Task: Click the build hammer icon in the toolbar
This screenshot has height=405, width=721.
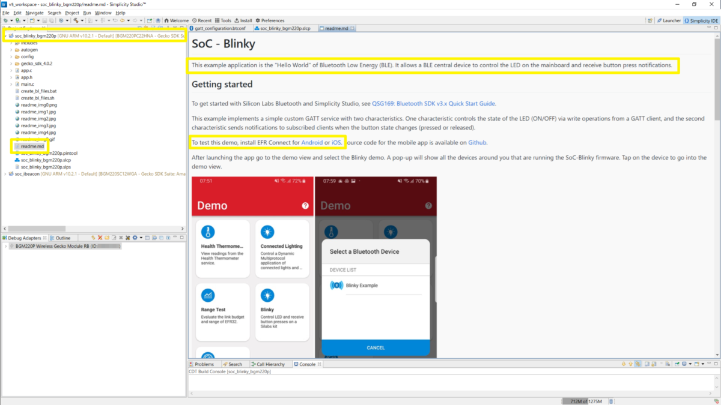Action: (76, 20)
